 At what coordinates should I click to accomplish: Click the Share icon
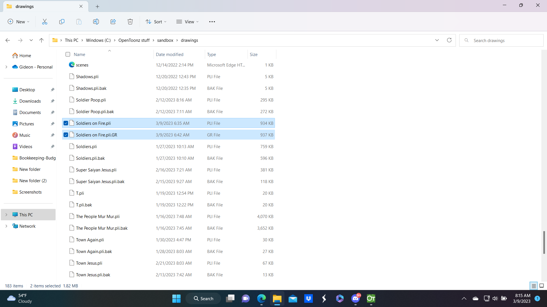(x=113, y=21)
